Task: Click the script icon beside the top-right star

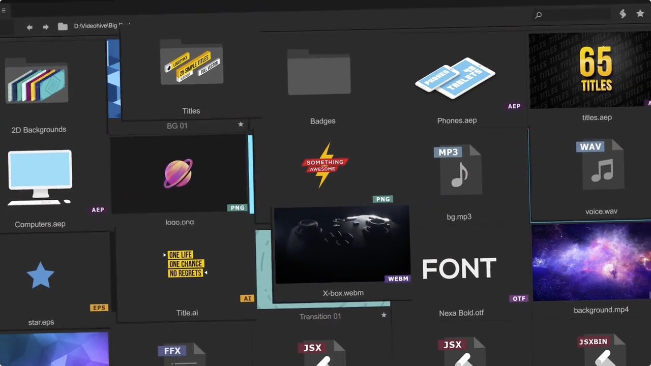Action: point(623,14)
